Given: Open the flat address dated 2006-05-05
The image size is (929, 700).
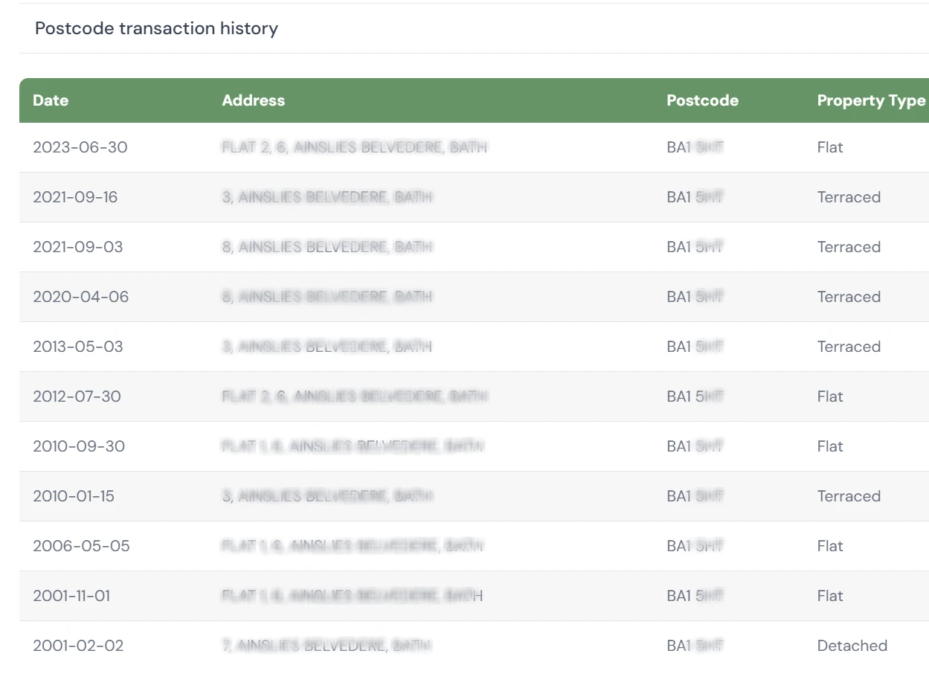Looking at the screenshot, I should pyautogui.click(x=353, y=546).
